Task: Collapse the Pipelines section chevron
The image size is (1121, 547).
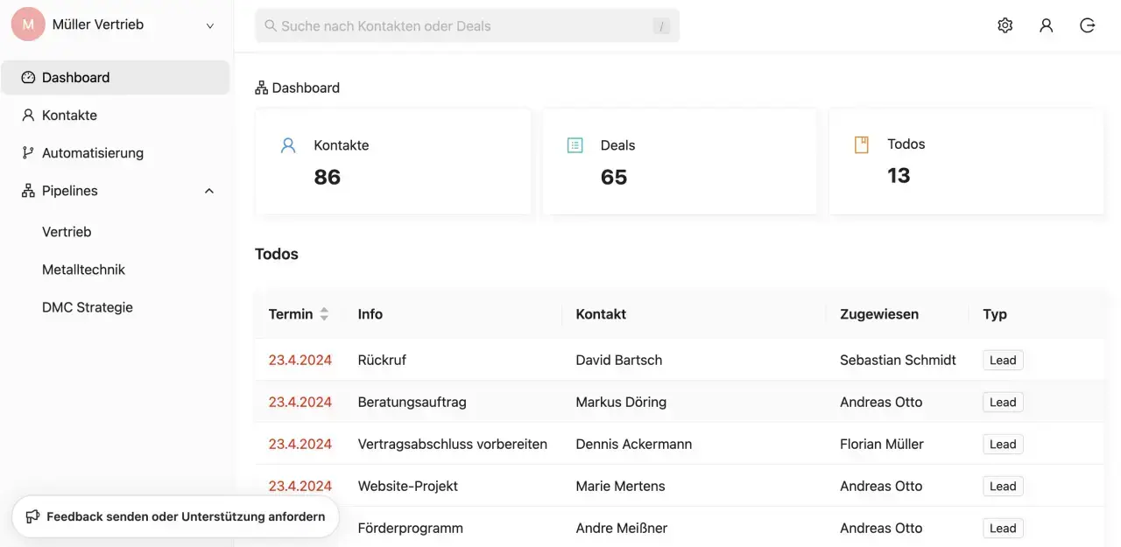Action: pos(209,191)
